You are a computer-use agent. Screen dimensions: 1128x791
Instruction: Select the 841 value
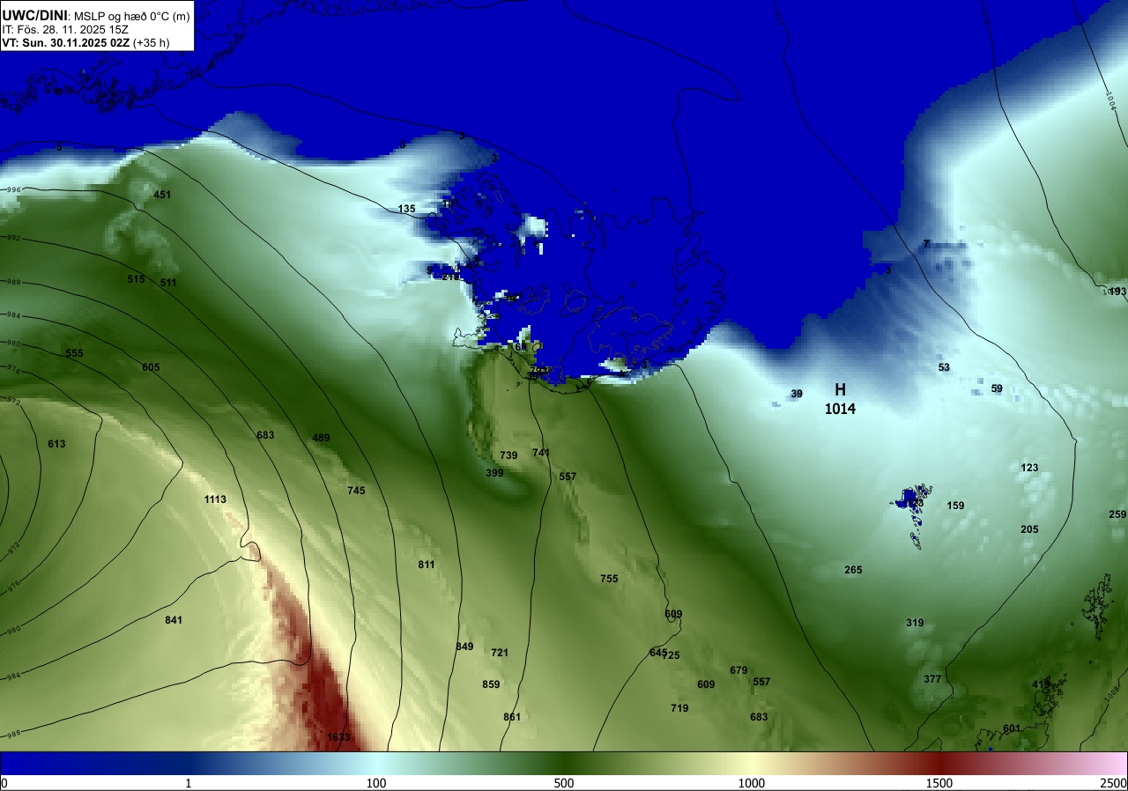[174, 620]
